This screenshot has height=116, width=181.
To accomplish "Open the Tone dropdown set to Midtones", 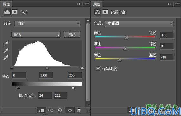I will coord(139,23).
